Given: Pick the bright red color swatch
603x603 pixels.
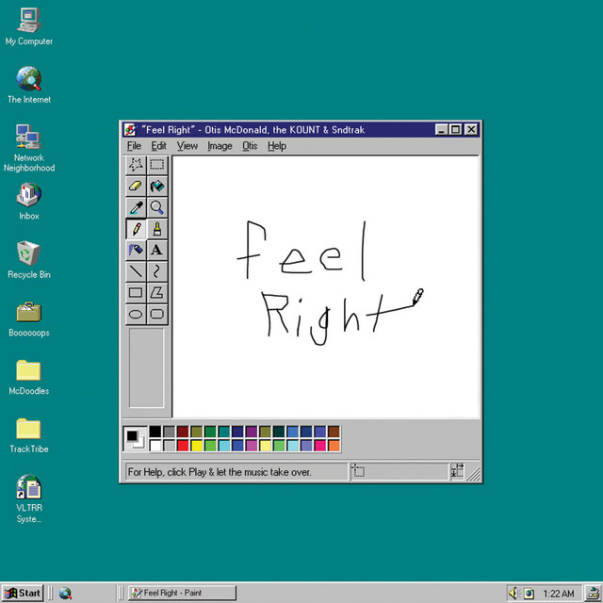Looking at the screenshot, I should click(183, 446).
